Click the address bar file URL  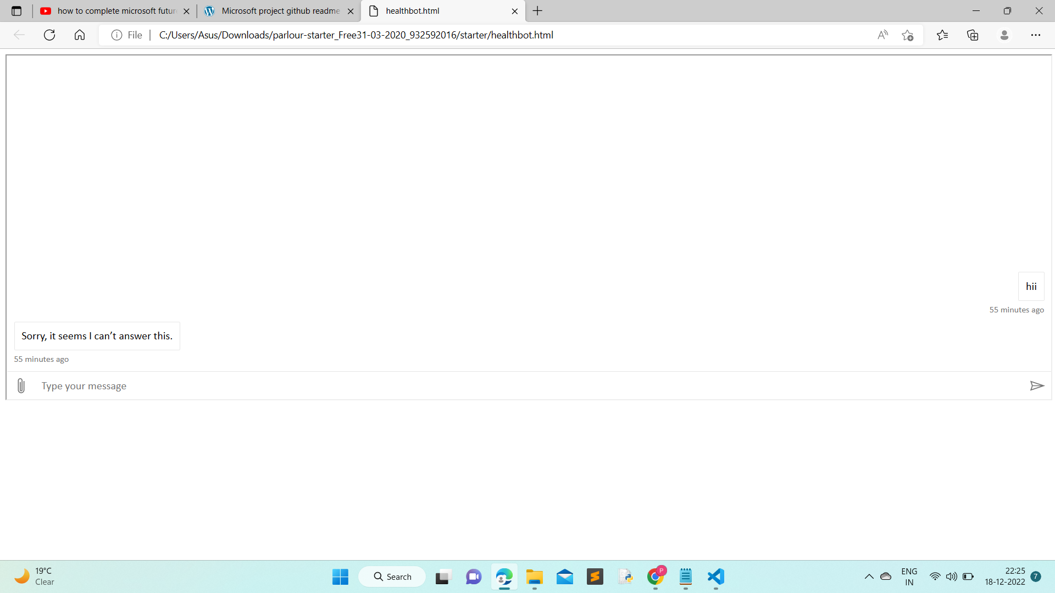pos(356,35)
